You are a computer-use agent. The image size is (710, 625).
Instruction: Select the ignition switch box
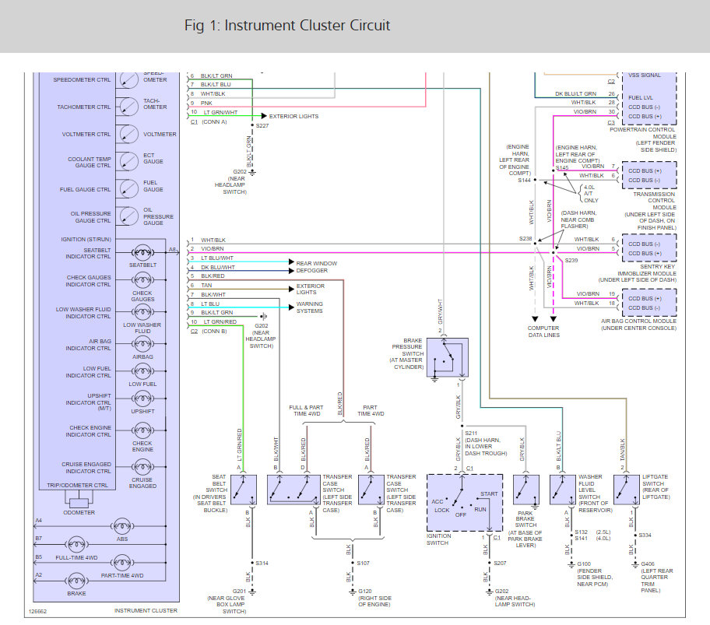coord(465,503)
